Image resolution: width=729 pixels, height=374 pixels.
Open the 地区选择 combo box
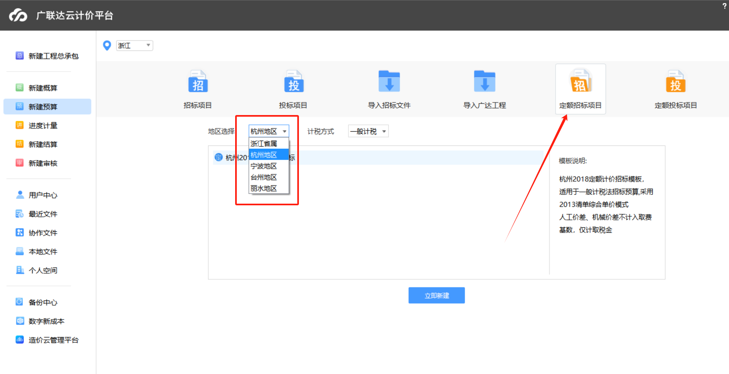269,131
